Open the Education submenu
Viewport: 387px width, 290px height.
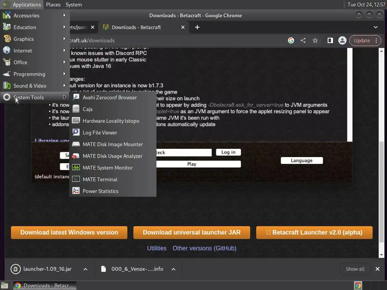tap(35, 27)
